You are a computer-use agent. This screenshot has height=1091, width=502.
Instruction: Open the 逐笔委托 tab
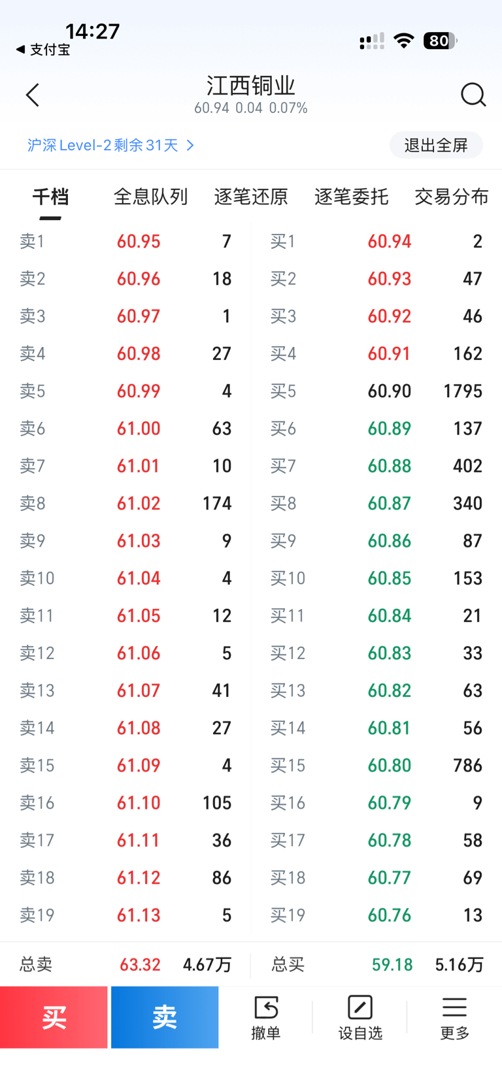(351, 197)
